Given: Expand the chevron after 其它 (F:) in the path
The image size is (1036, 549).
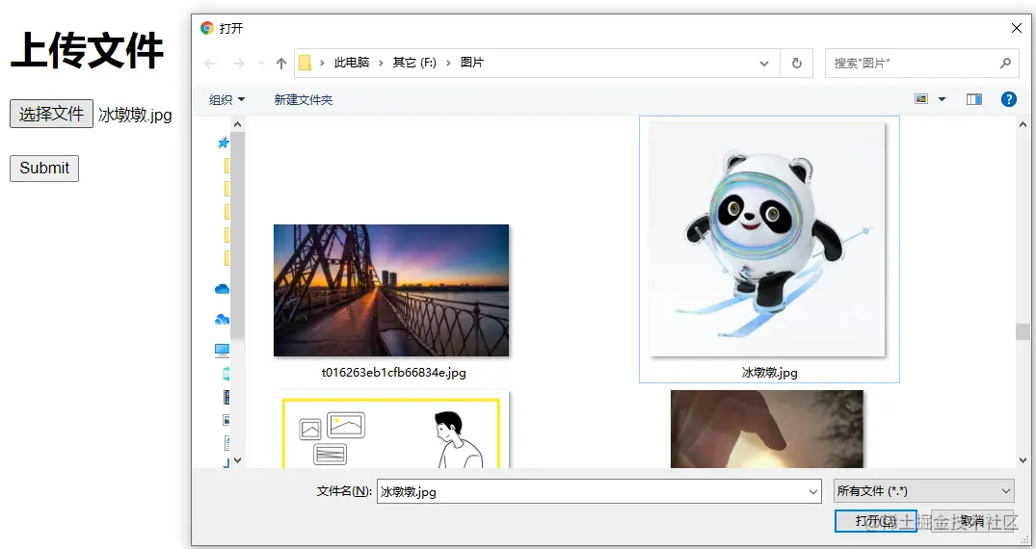Looking at the screenshot, I should (x=449, y=63).
